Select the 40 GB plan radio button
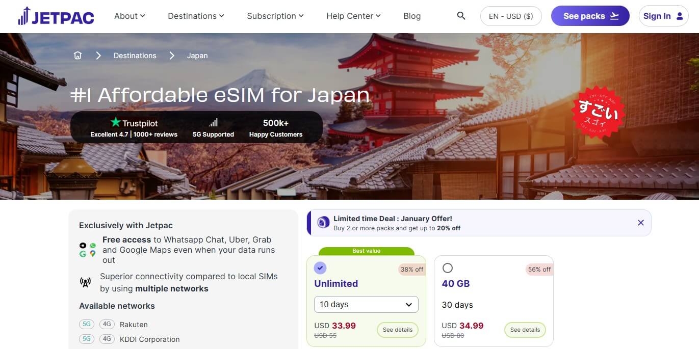Screen dimensions: 699x349 448,267
